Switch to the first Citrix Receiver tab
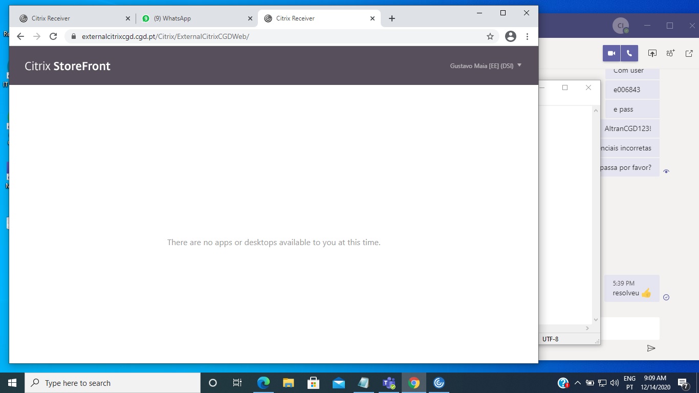This screenshot has height=393, width=699. click(x=74, y=18)
